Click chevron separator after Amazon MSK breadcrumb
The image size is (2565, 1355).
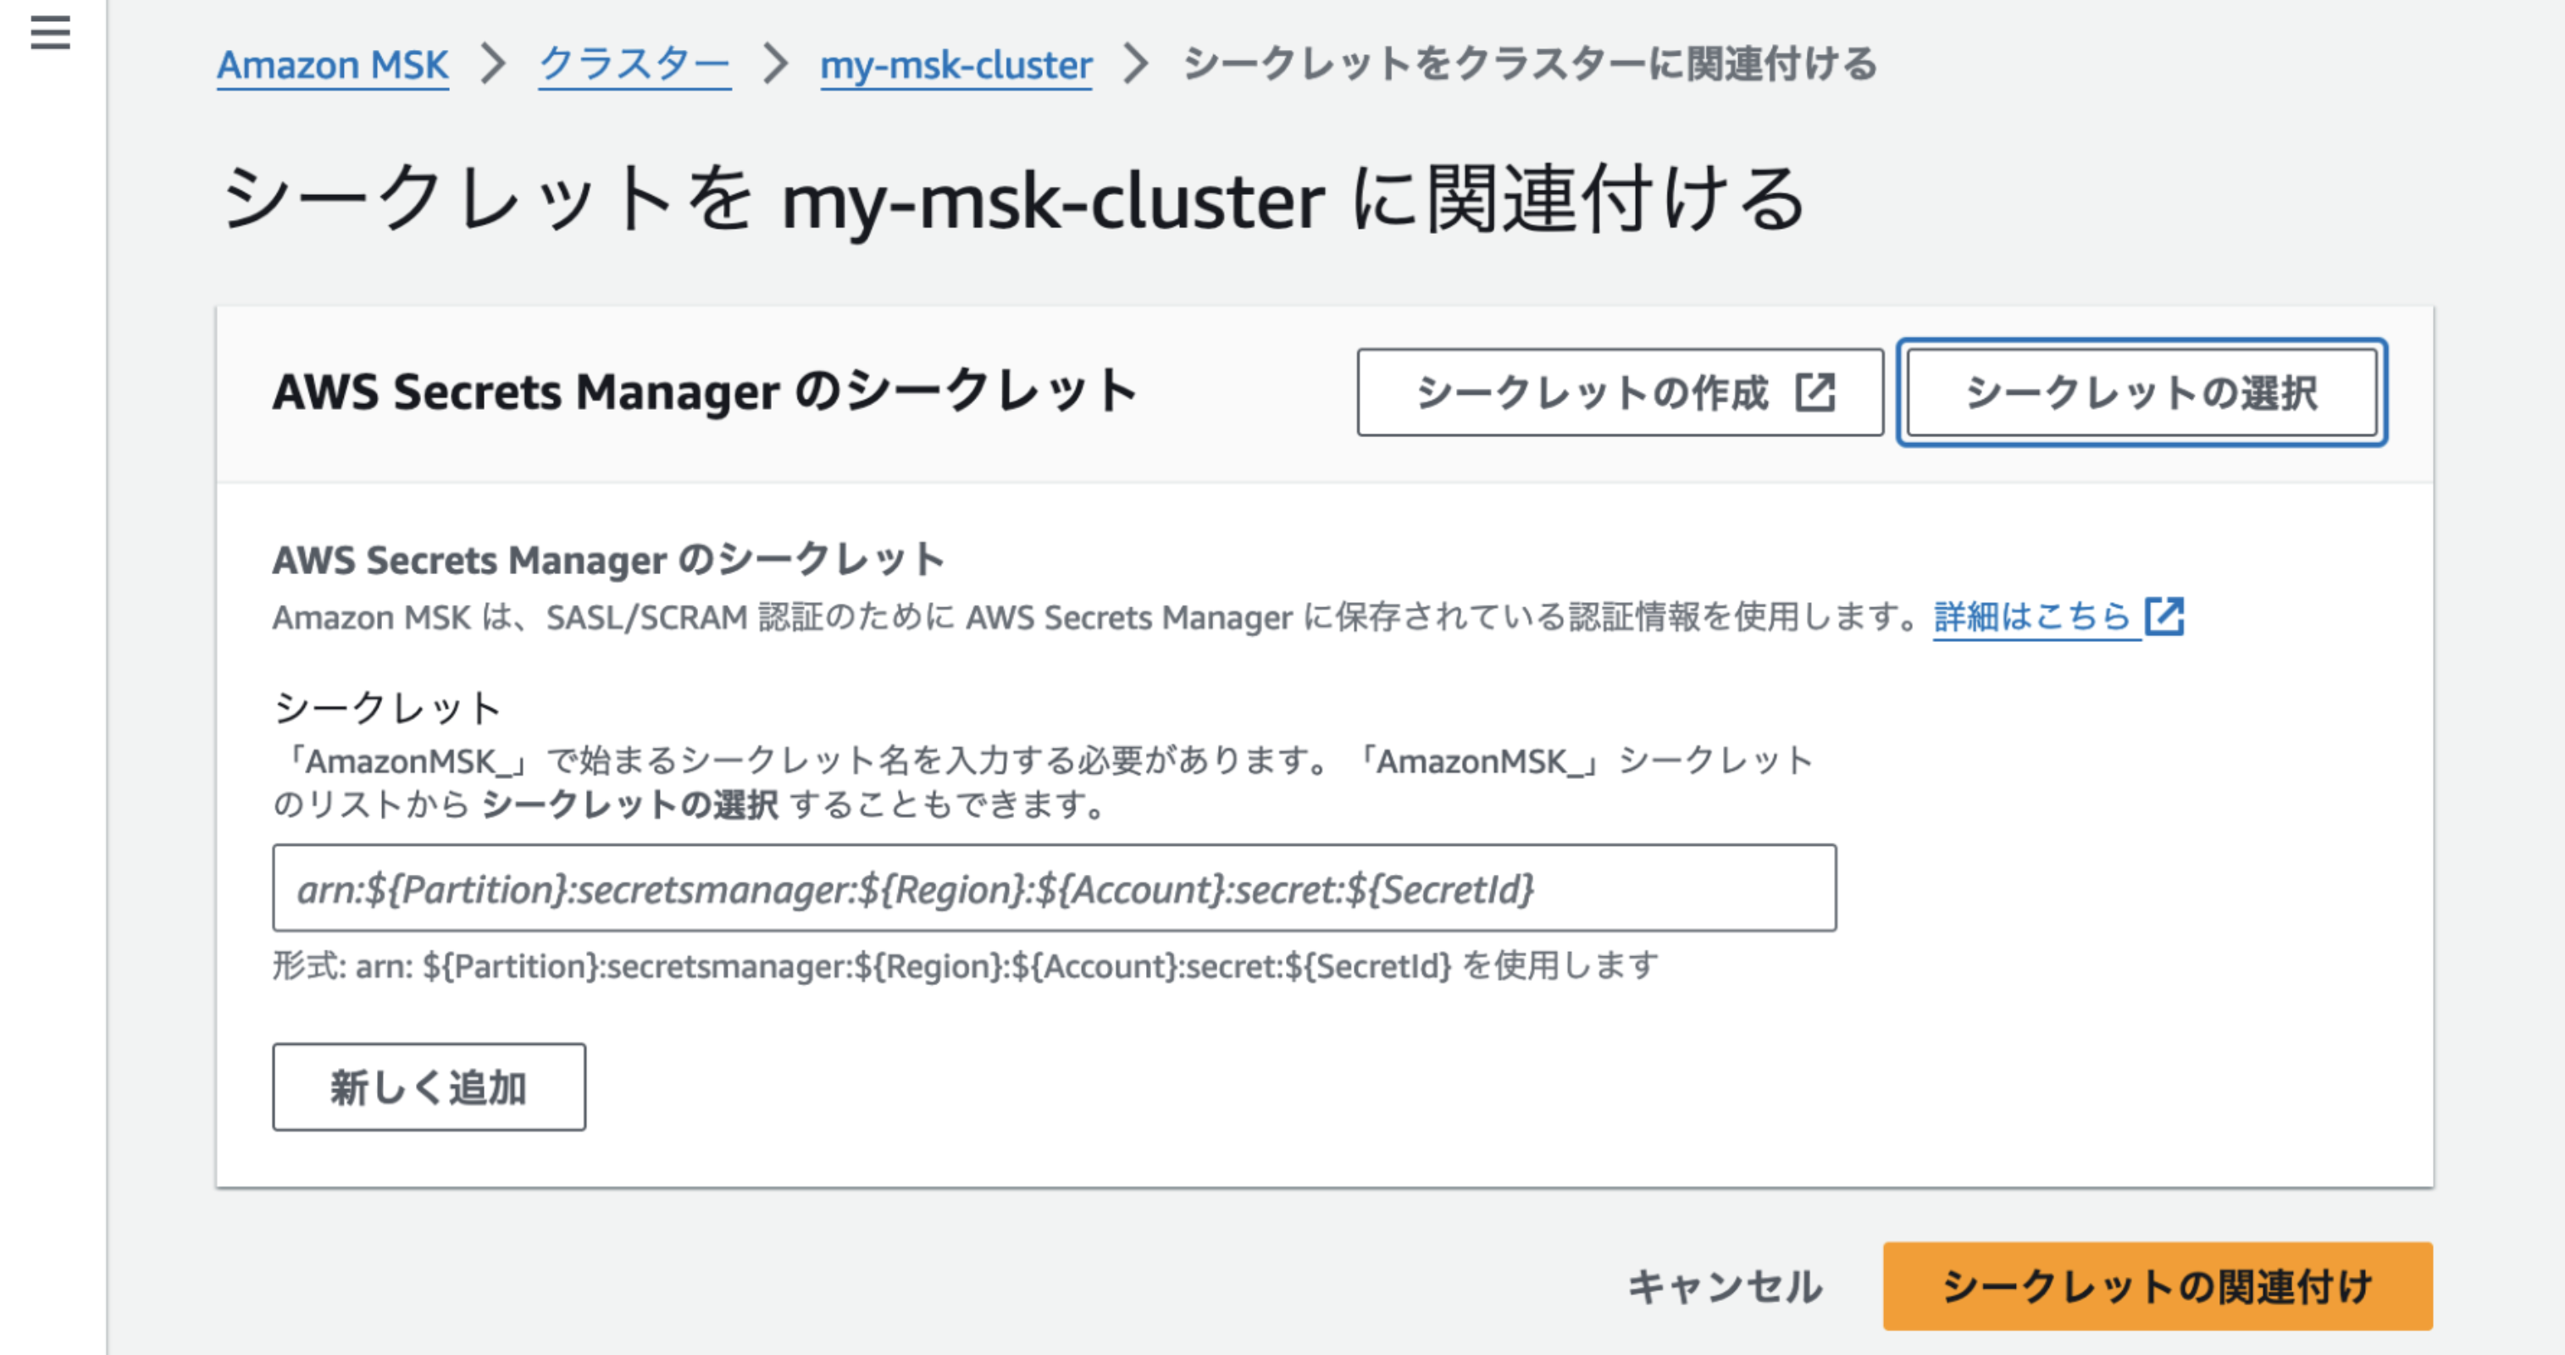tap(493, 64)
